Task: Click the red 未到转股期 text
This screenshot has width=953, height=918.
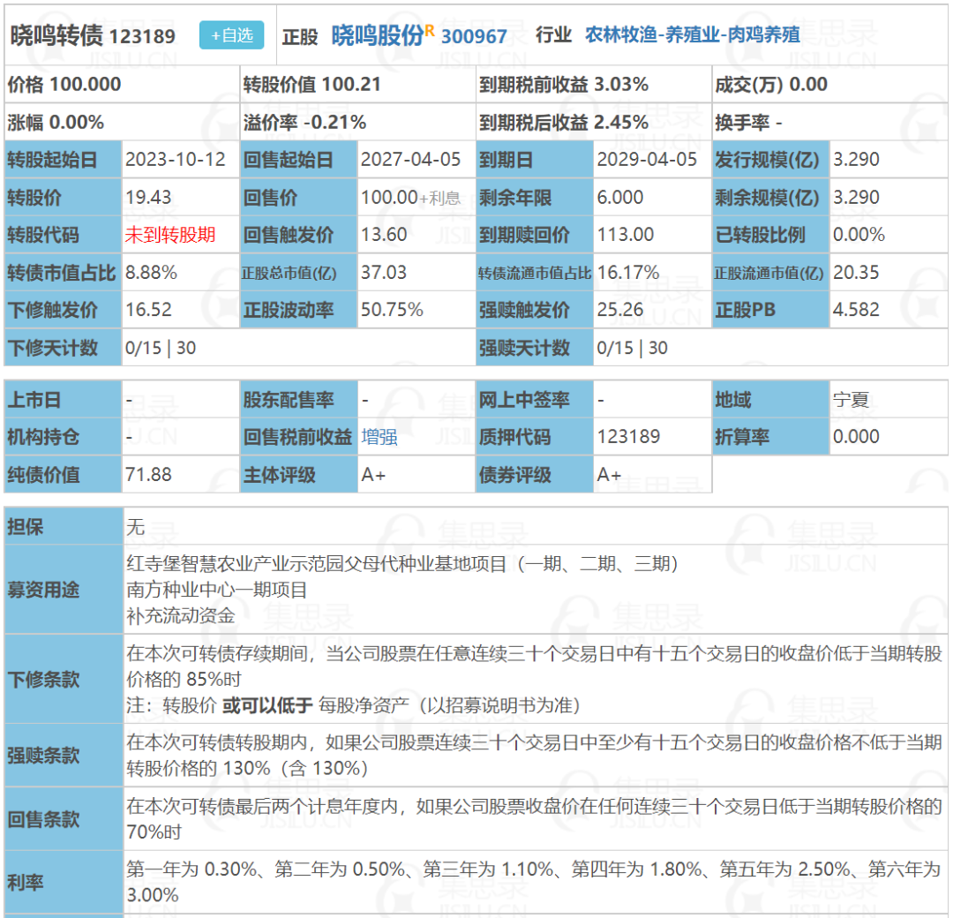Action: (x=170, y=235)
